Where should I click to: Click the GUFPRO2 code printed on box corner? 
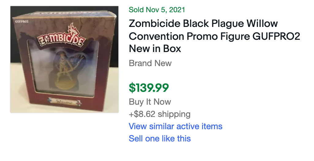click(x=22, y=21)
